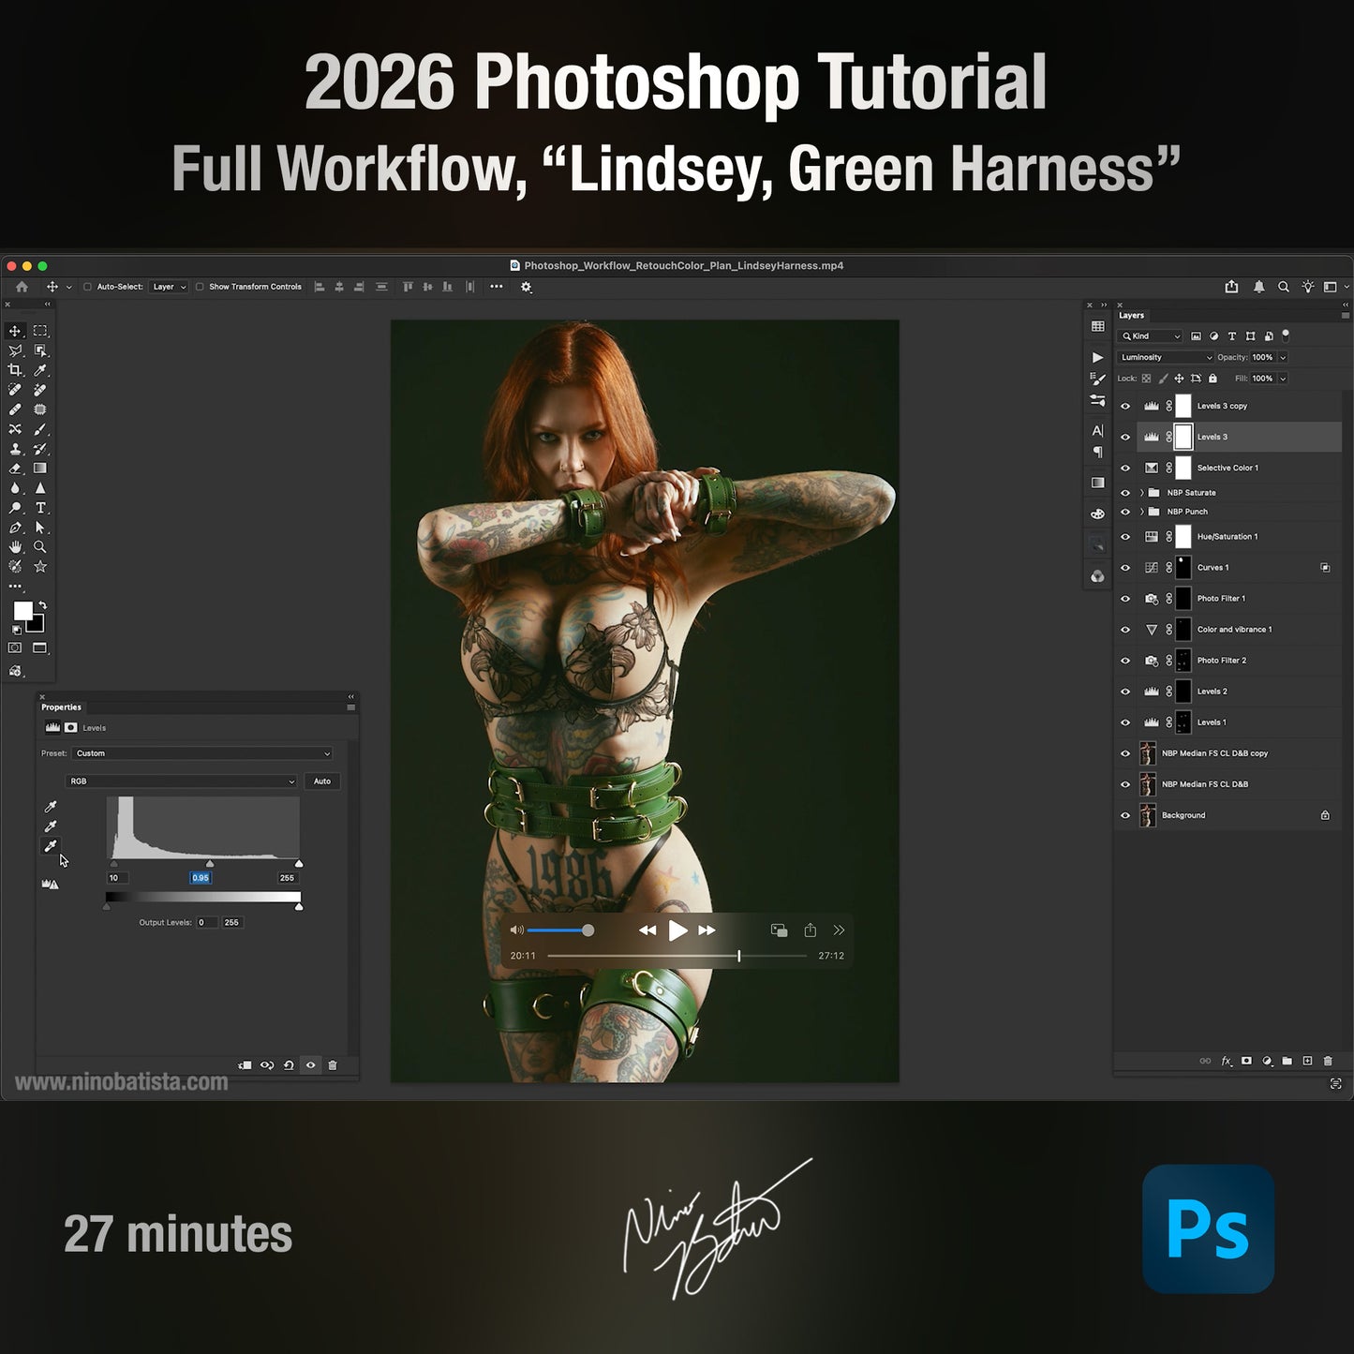
Task: Select the Horizontal Type tool
Action: [x=40, y=508]
